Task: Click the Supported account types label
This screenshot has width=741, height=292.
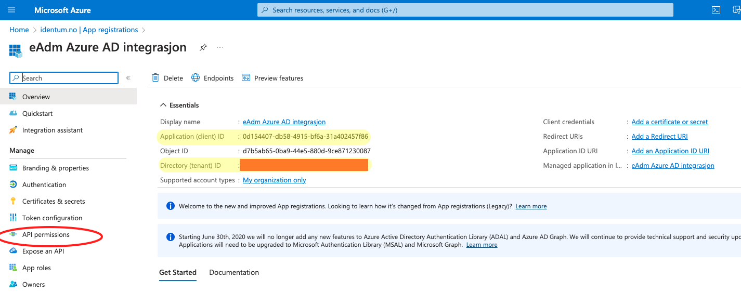Action: 198,180
